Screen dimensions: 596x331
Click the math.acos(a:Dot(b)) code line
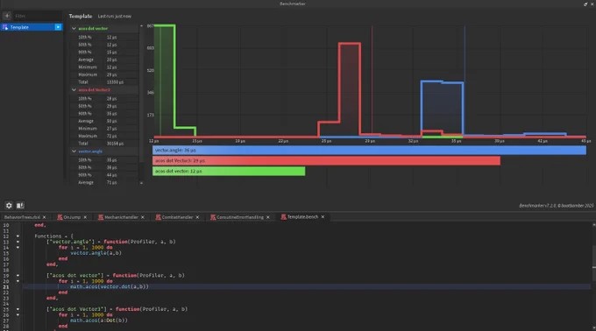coord(99,320)
